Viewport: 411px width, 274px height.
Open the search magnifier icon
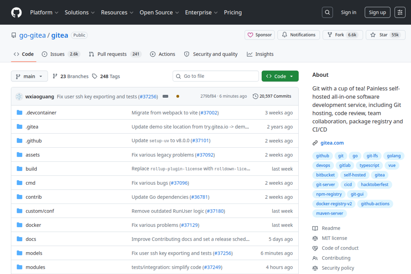point(327,12)
